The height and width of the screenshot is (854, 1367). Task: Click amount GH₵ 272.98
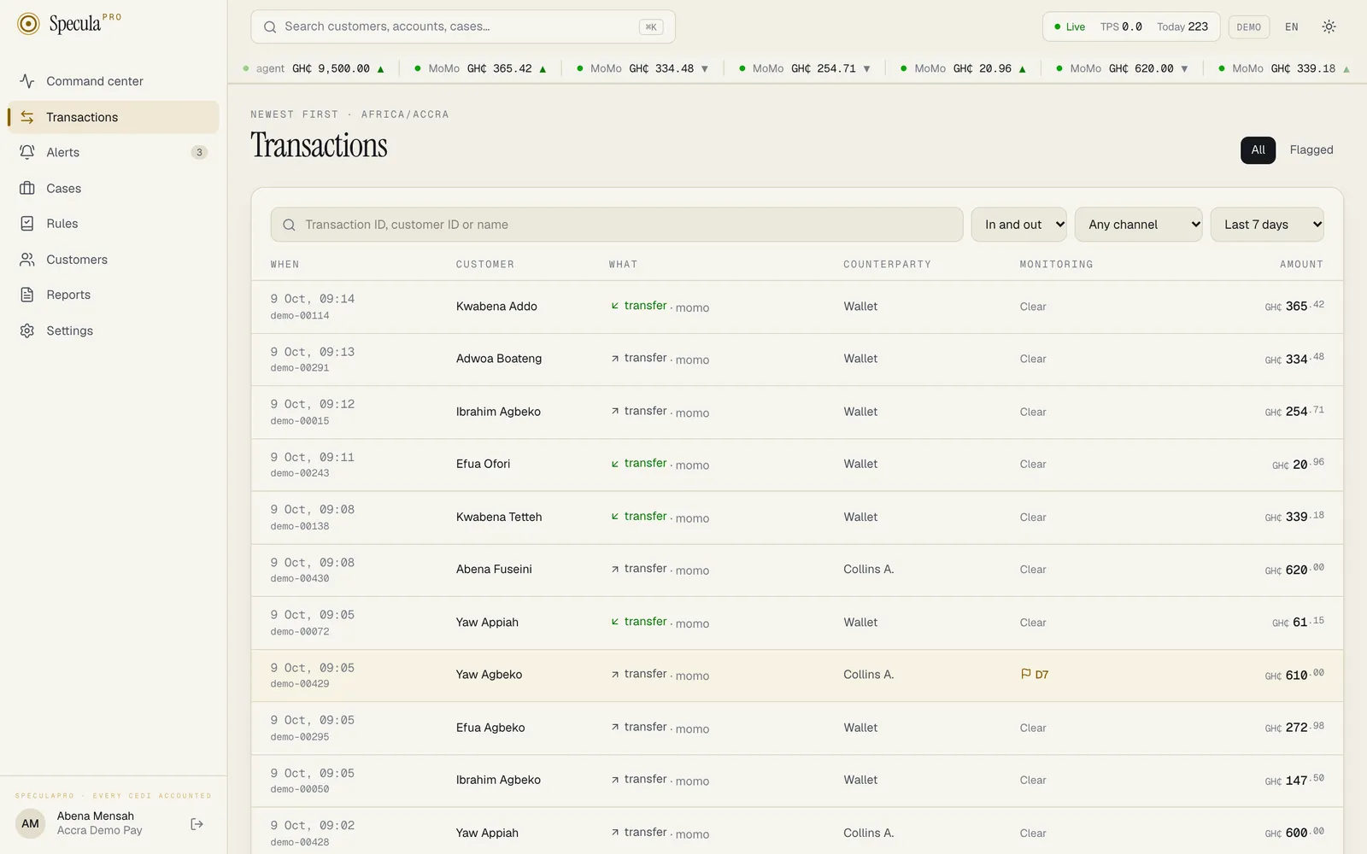point(1294,728)
